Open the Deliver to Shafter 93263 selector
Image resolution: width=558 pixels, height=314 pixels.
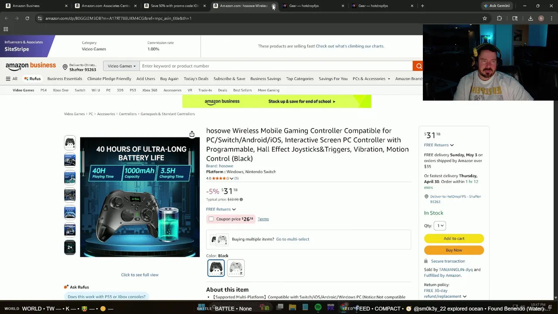tap(79, 67)
